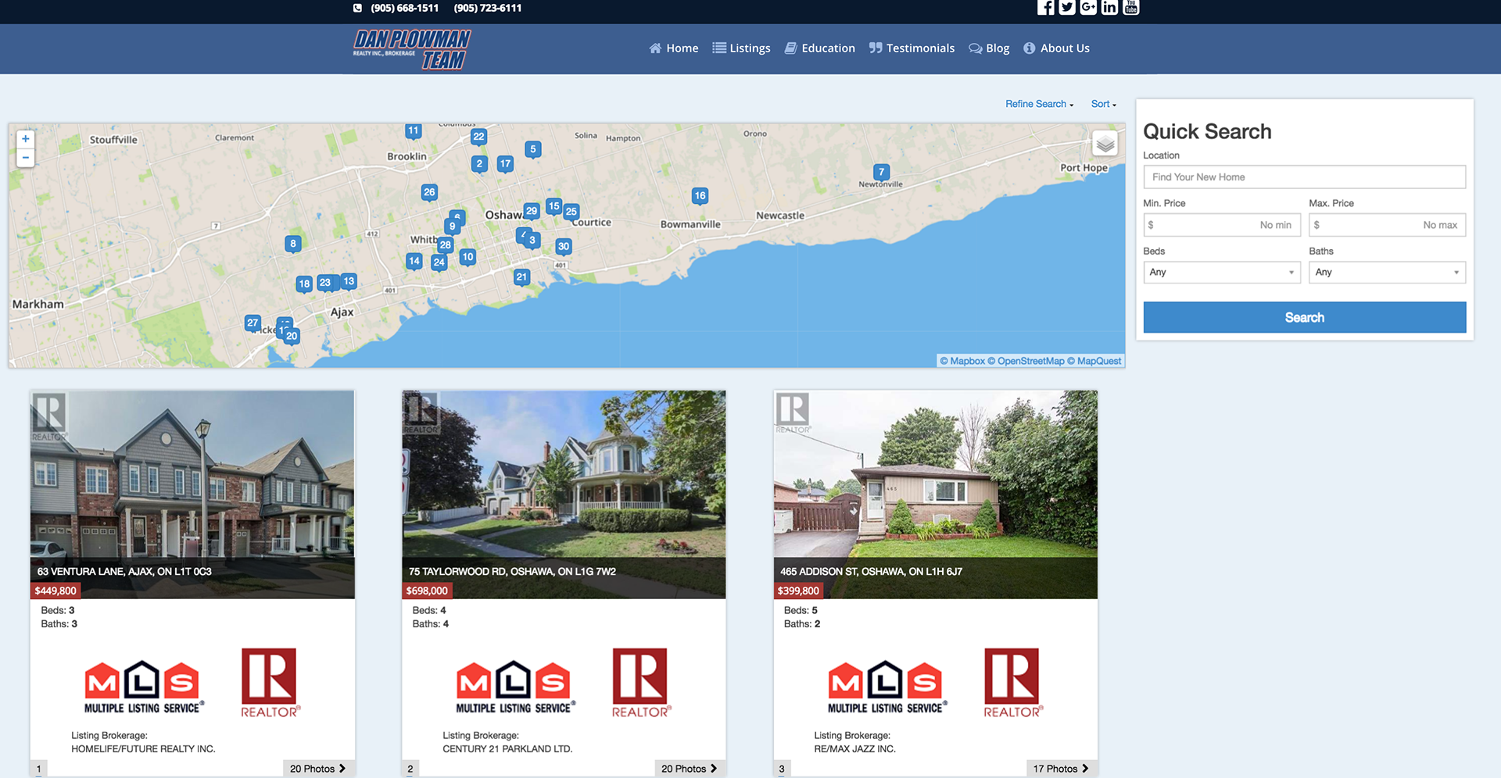Zoom out on the map

point(26,158)
